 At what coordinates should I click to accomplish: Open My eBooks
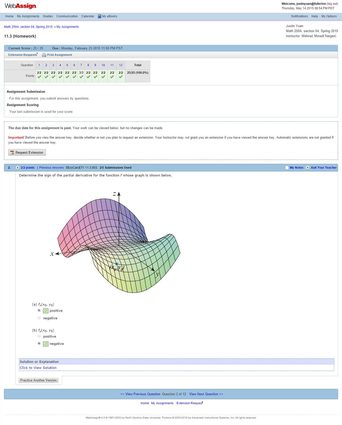pyautogui.click(x=110, y=16)
